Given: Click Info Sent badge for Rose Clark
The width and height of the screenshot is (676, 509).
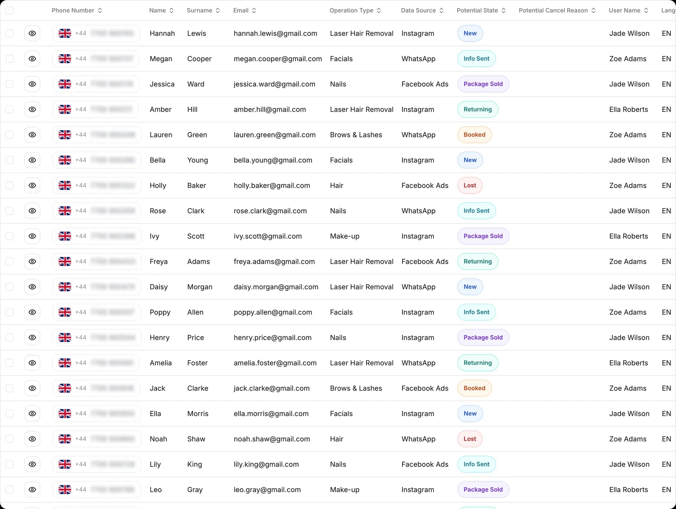Looking at the screenshot, I should pyautogui.click(x=476, y=211).
